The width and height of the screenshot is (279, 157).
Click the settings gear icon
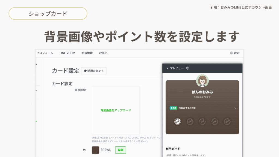231,53
